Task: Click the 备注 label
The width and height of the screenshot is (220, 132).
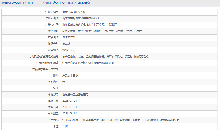Action: (56, 88)
